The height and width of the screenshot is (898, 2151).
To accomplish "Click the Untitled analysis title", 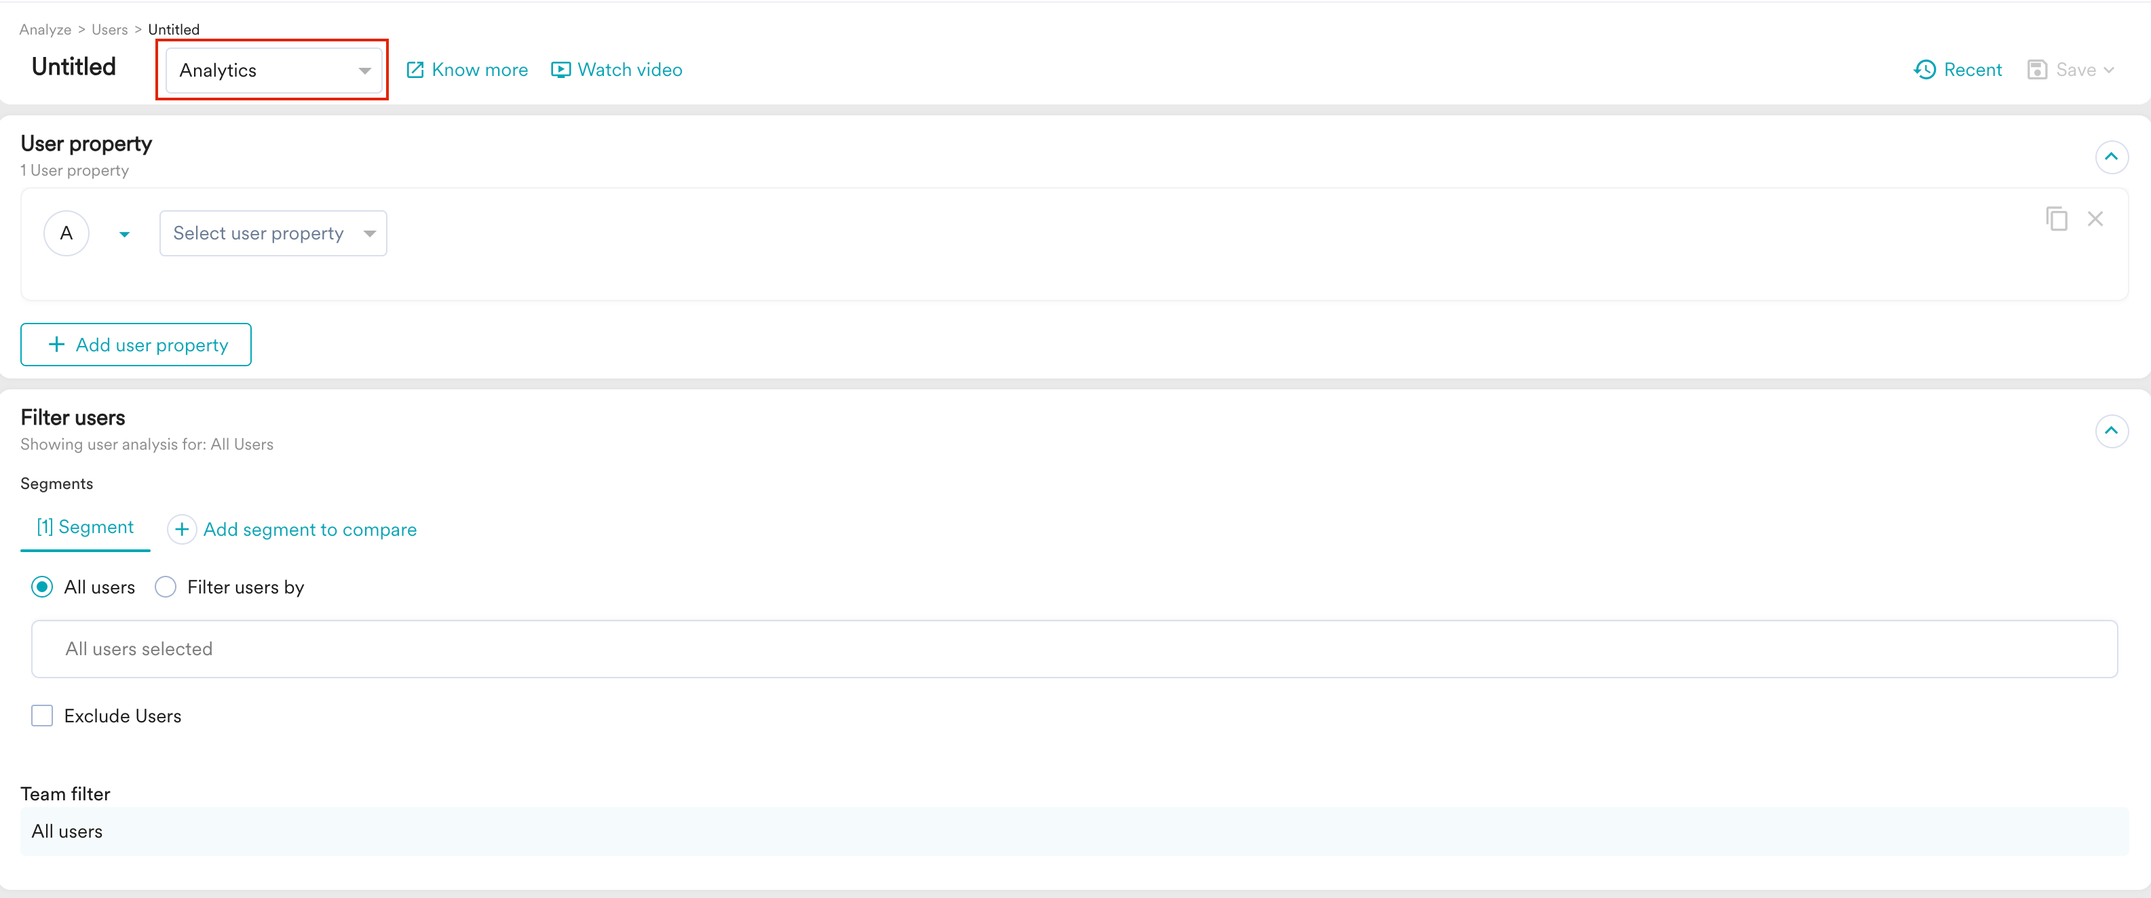I will [73, 66].
